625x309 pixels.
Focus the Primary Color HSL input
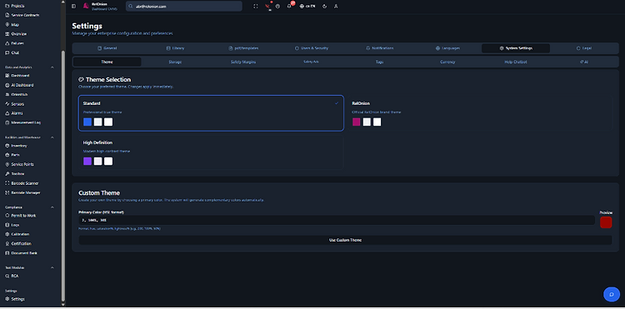coord(337,220)
